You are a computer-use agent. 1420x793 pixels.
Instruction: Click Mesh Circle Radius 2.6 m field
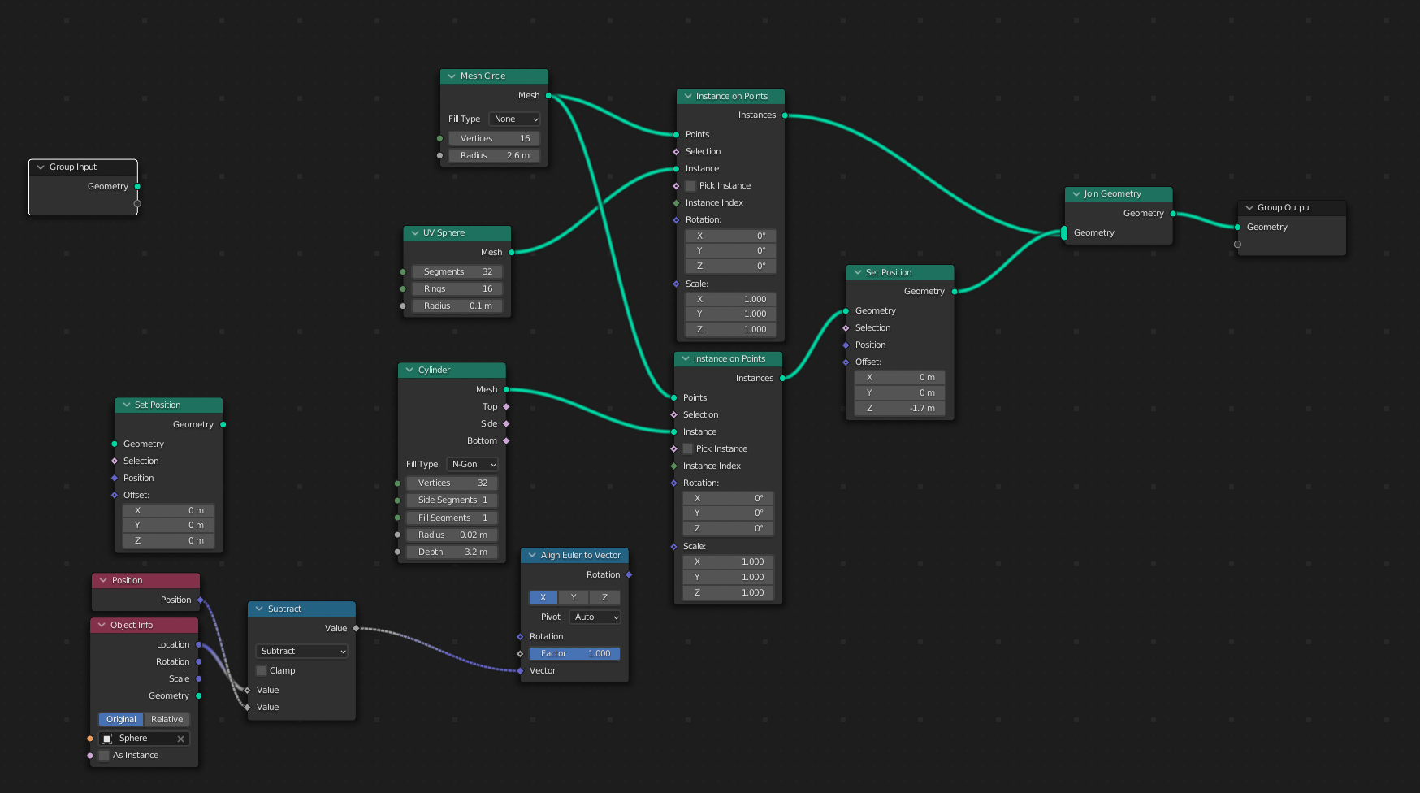tap(494, 156)
